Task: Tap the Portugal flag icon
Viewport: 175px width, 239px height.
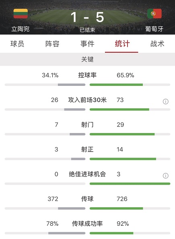Action: (x=154, y=14)
